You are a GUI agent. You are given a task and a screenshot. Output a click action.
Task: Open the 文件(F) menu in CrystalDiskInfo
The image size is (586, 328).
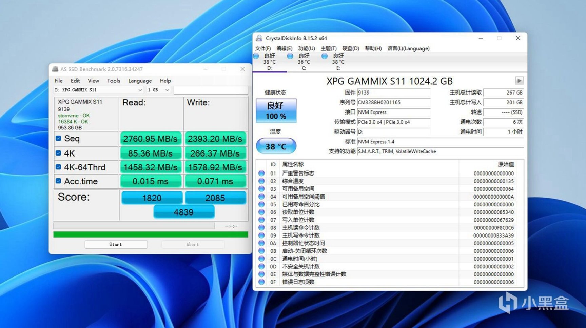coord(263,48)
